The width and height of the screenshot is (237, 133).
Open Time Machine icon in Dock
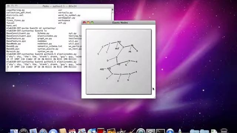[x=141, y=131]
